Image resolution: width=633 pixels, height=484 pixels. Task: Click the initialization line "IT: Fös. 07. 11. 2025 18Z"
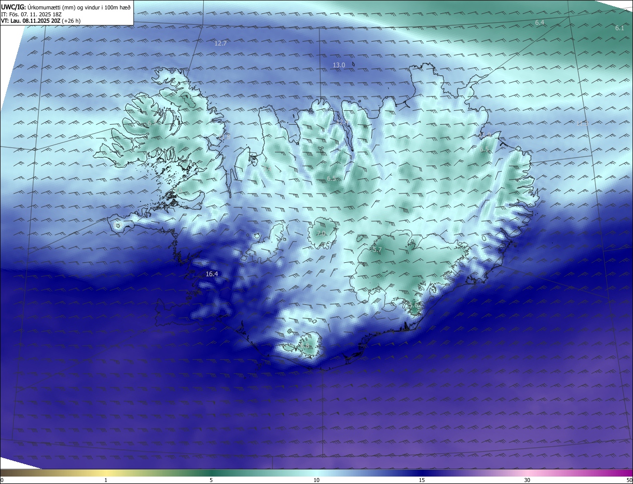point(31,14)
